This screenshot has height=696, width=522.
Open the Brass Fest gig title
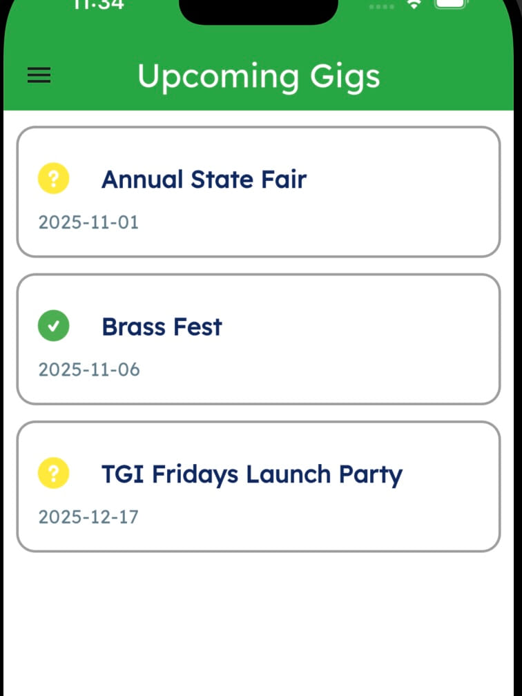162,327
